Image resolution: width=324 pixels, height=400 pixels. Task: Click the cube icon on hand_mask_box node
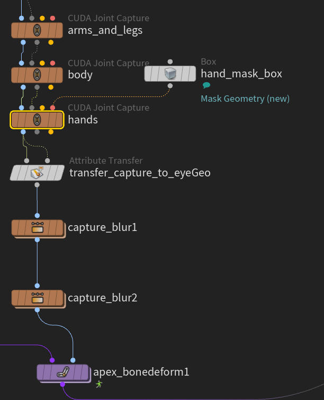click(170, 74)
